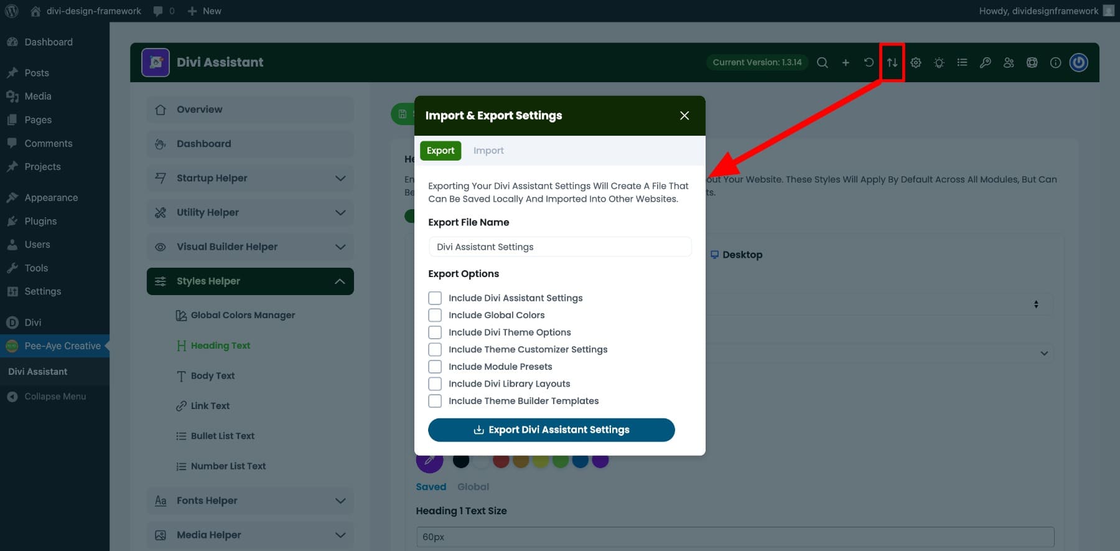
Task: Check Include Theme Customizer Settings
Action: coord(435,349)
